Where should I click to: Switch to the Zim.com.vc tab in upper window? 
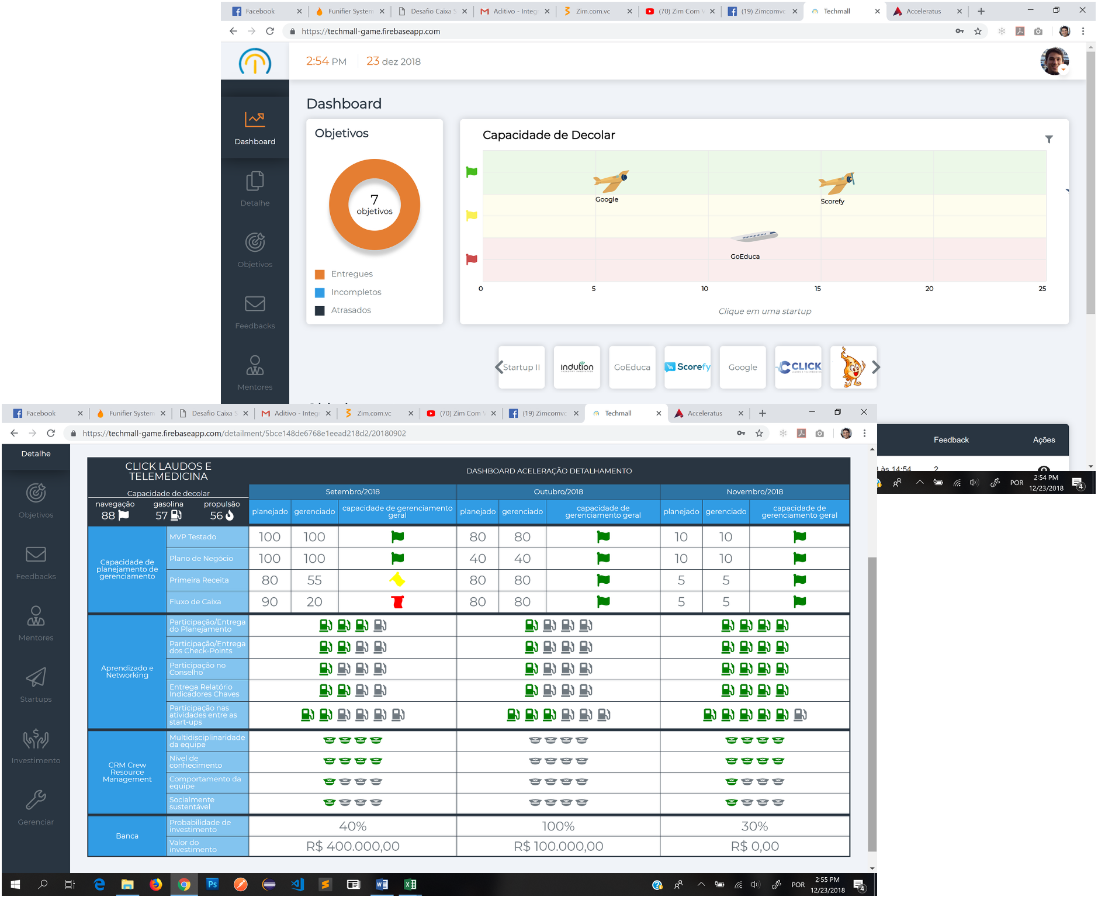click(x=593, y=11)
